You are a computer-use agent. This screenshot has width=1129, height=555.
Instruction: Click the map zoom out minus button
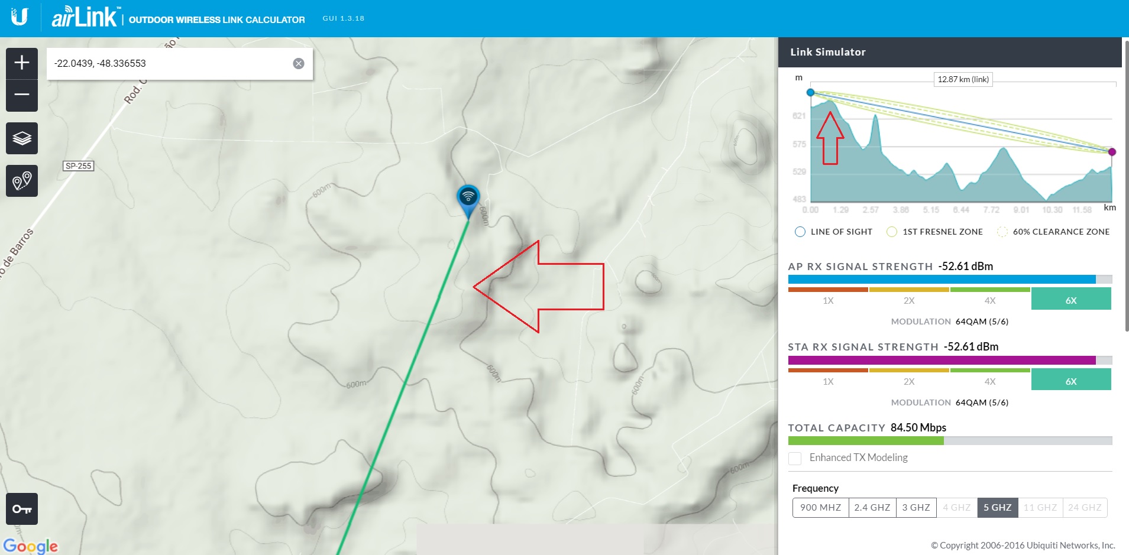(x=22, y=95)
